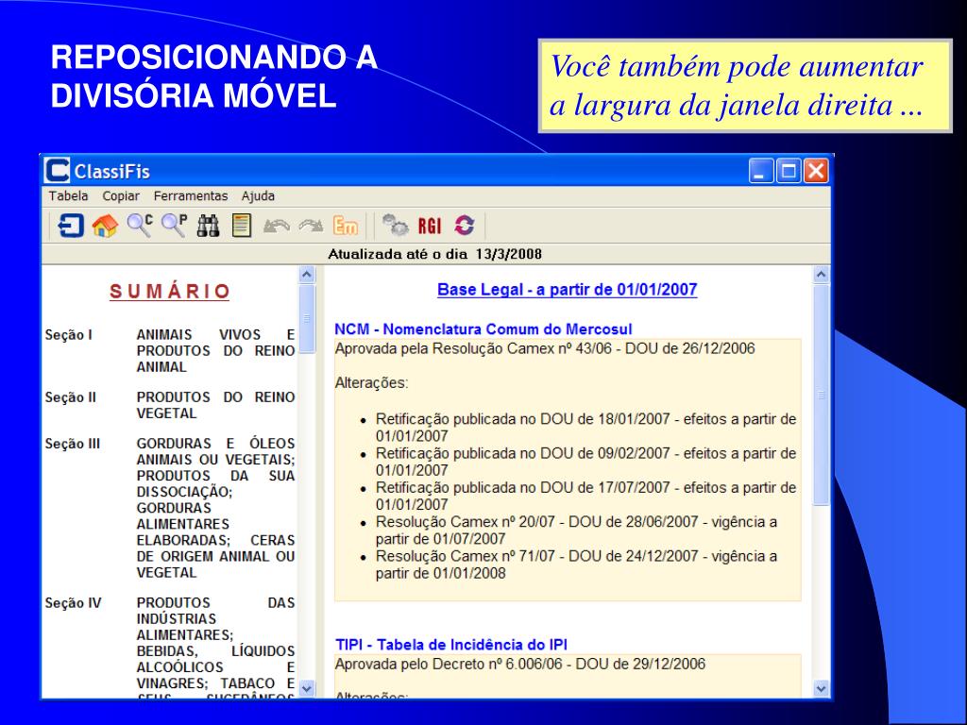The width and height of the screenshot is (967, 725).
Task: Click 'Aprovada pelo Decreto nº 6.006/06' text
Action: coord(520,665)
